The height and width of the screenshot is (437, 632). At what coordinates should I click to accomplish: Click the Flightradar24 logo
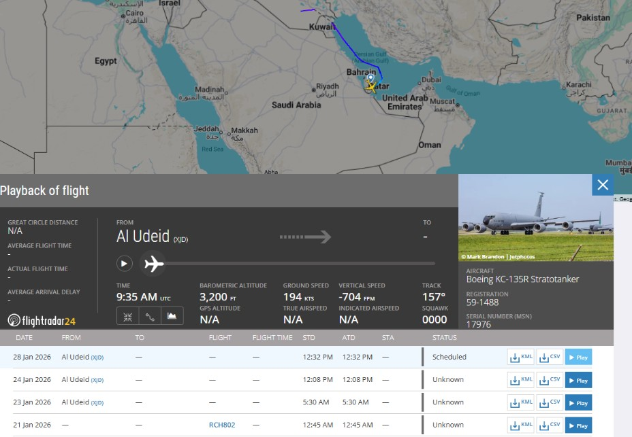tap(42, 320)
